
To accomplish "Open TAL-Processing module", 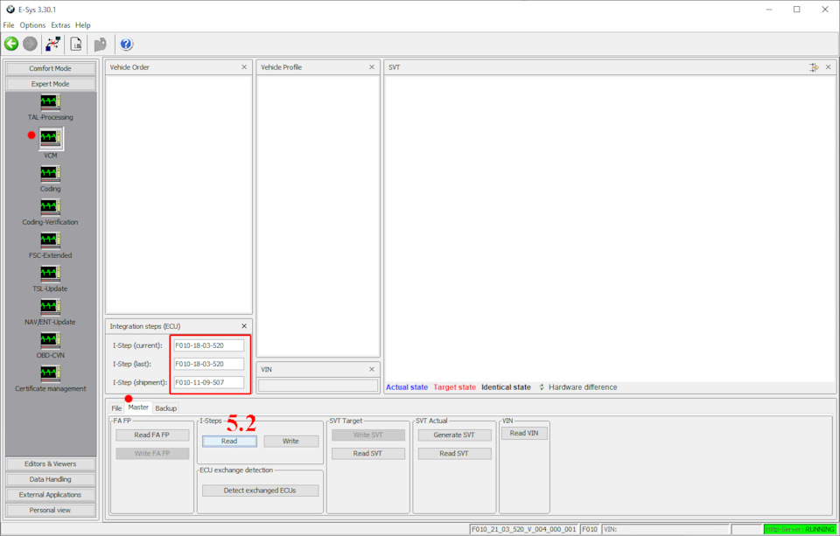I will 51,107.
